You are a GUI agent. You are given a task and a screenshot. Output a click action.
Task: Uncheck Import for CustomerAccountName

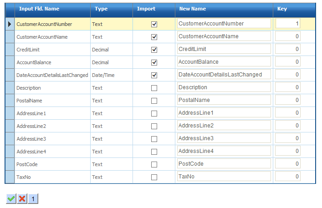point(154,37)
